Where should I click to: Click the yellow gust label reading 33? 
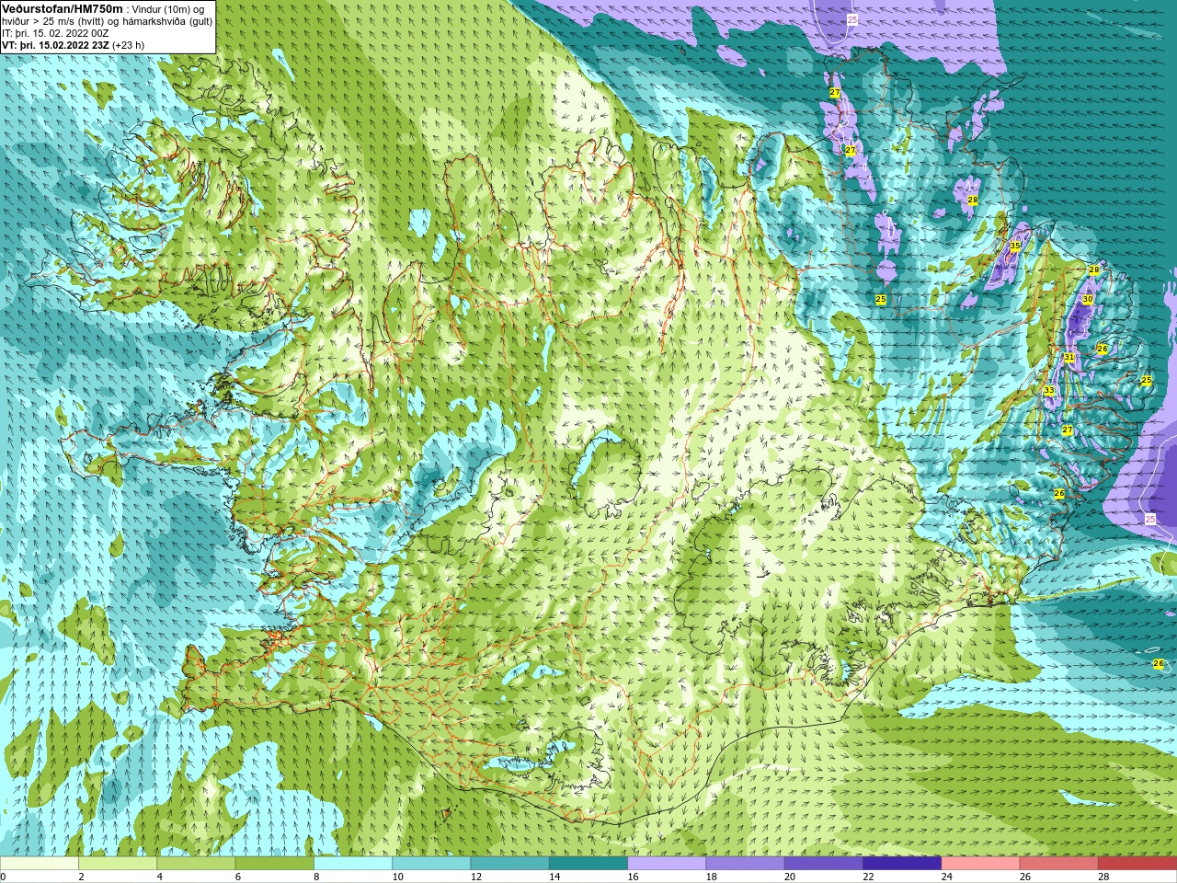tap(1049, 391)
